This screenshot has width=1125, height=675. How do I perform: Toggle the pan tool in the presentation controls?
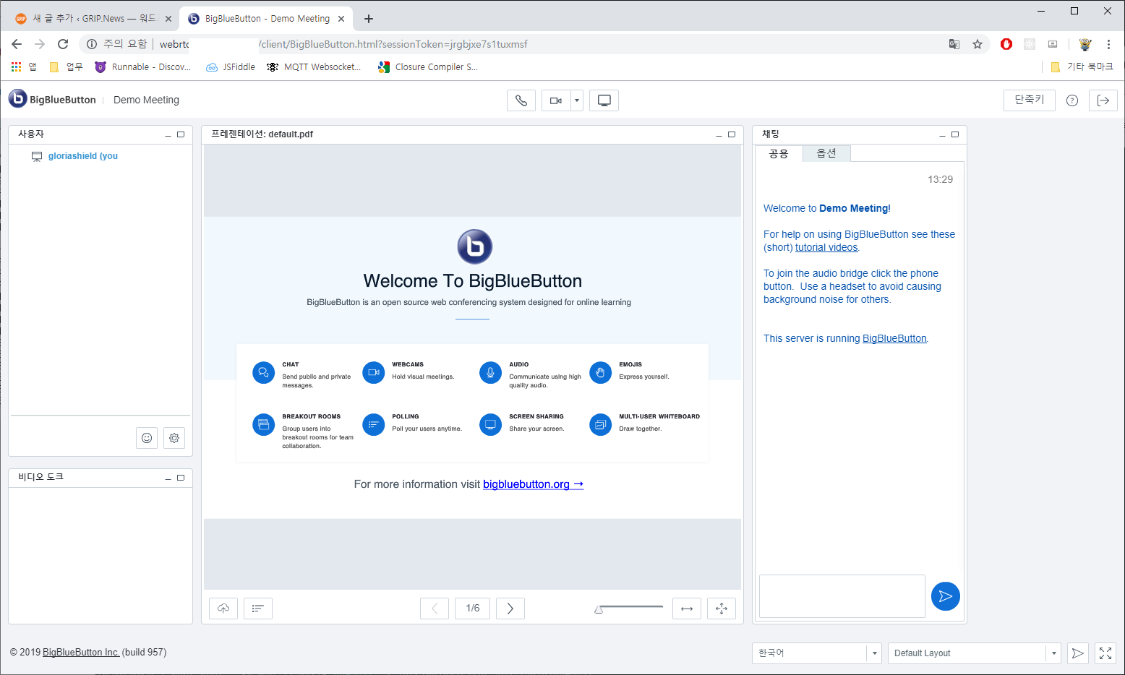721,608
